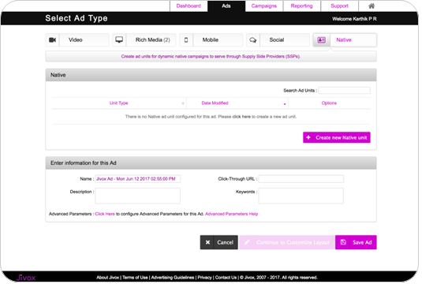Viewport: 422px width, 284px height.
Task: Click the Options column header
Action: [329, 103]
